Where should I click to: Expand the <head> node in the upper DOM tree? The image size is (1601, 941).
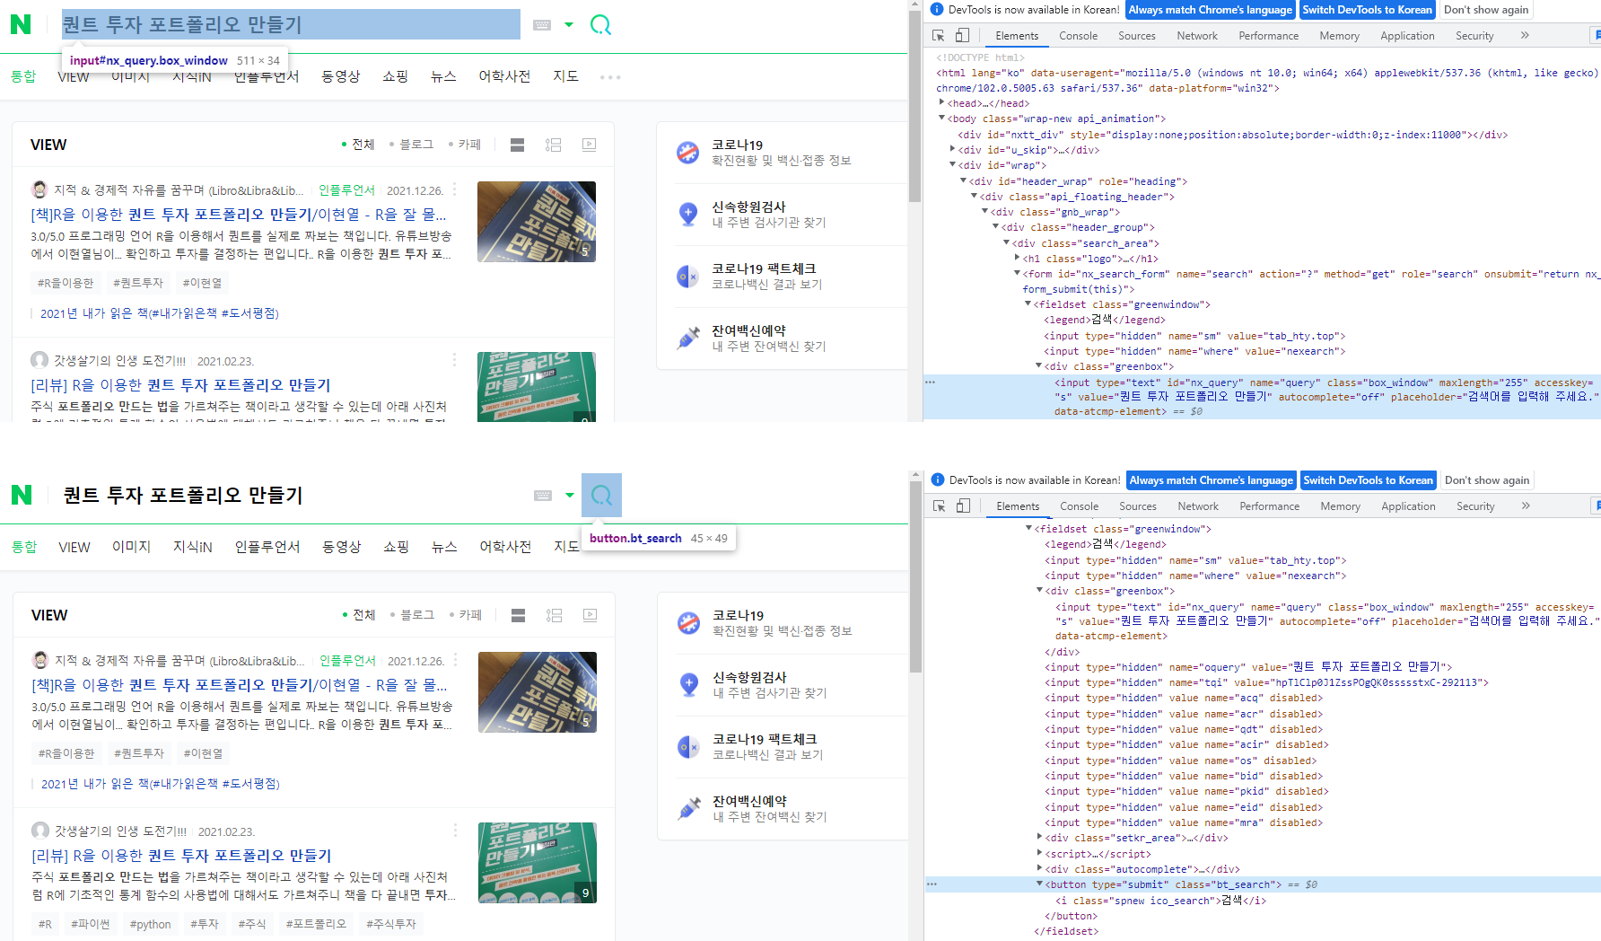coord(941,103)
